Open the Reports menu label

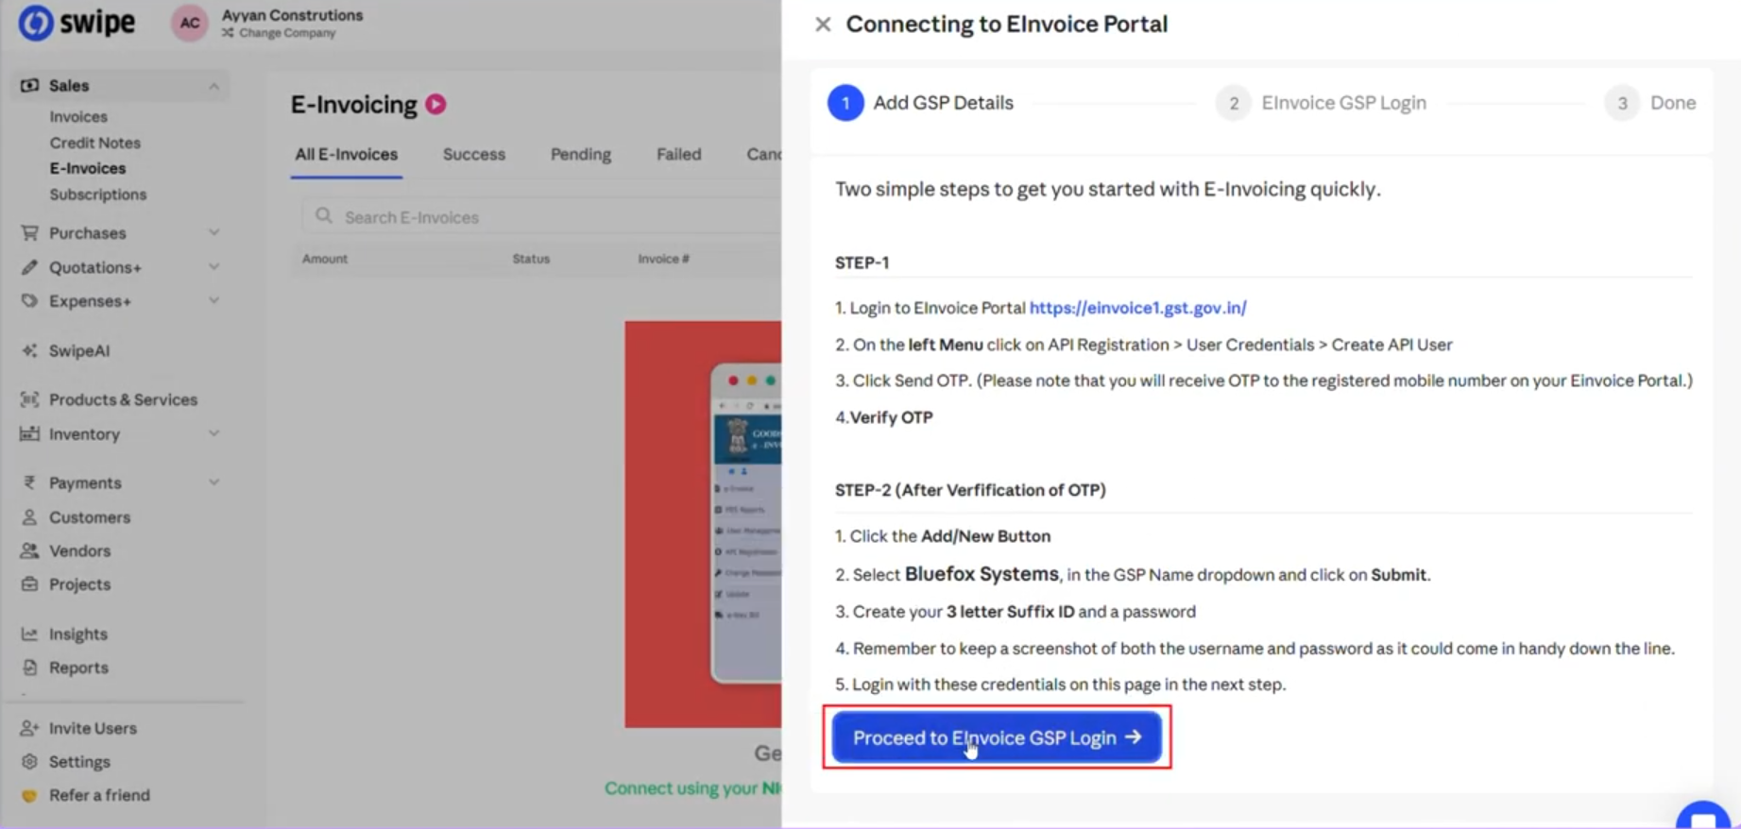pos(78,668)
